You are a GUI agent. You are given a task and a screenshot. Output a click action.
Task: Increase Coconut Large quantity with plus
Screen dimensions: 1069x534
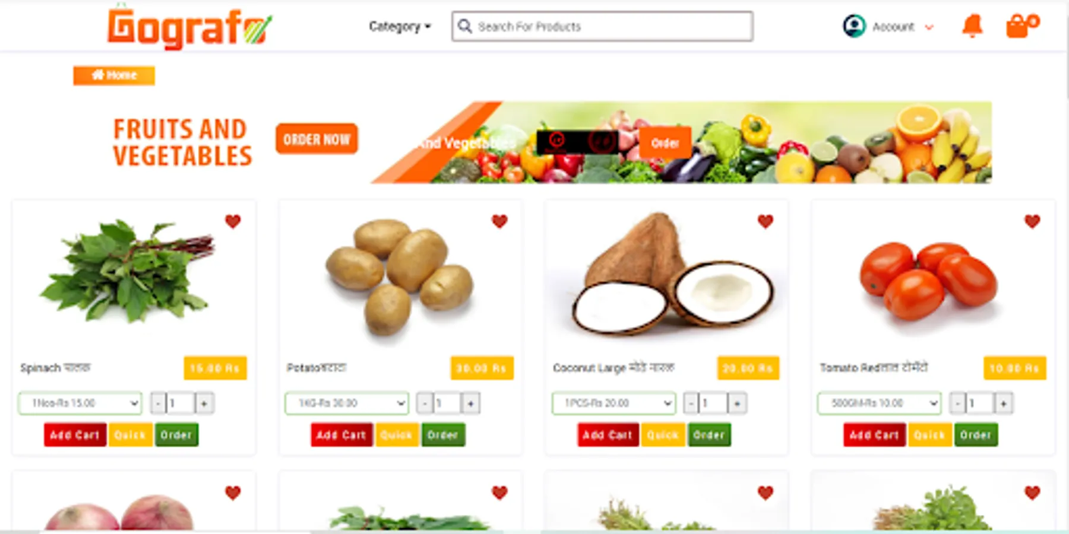[x=737, y=403]
